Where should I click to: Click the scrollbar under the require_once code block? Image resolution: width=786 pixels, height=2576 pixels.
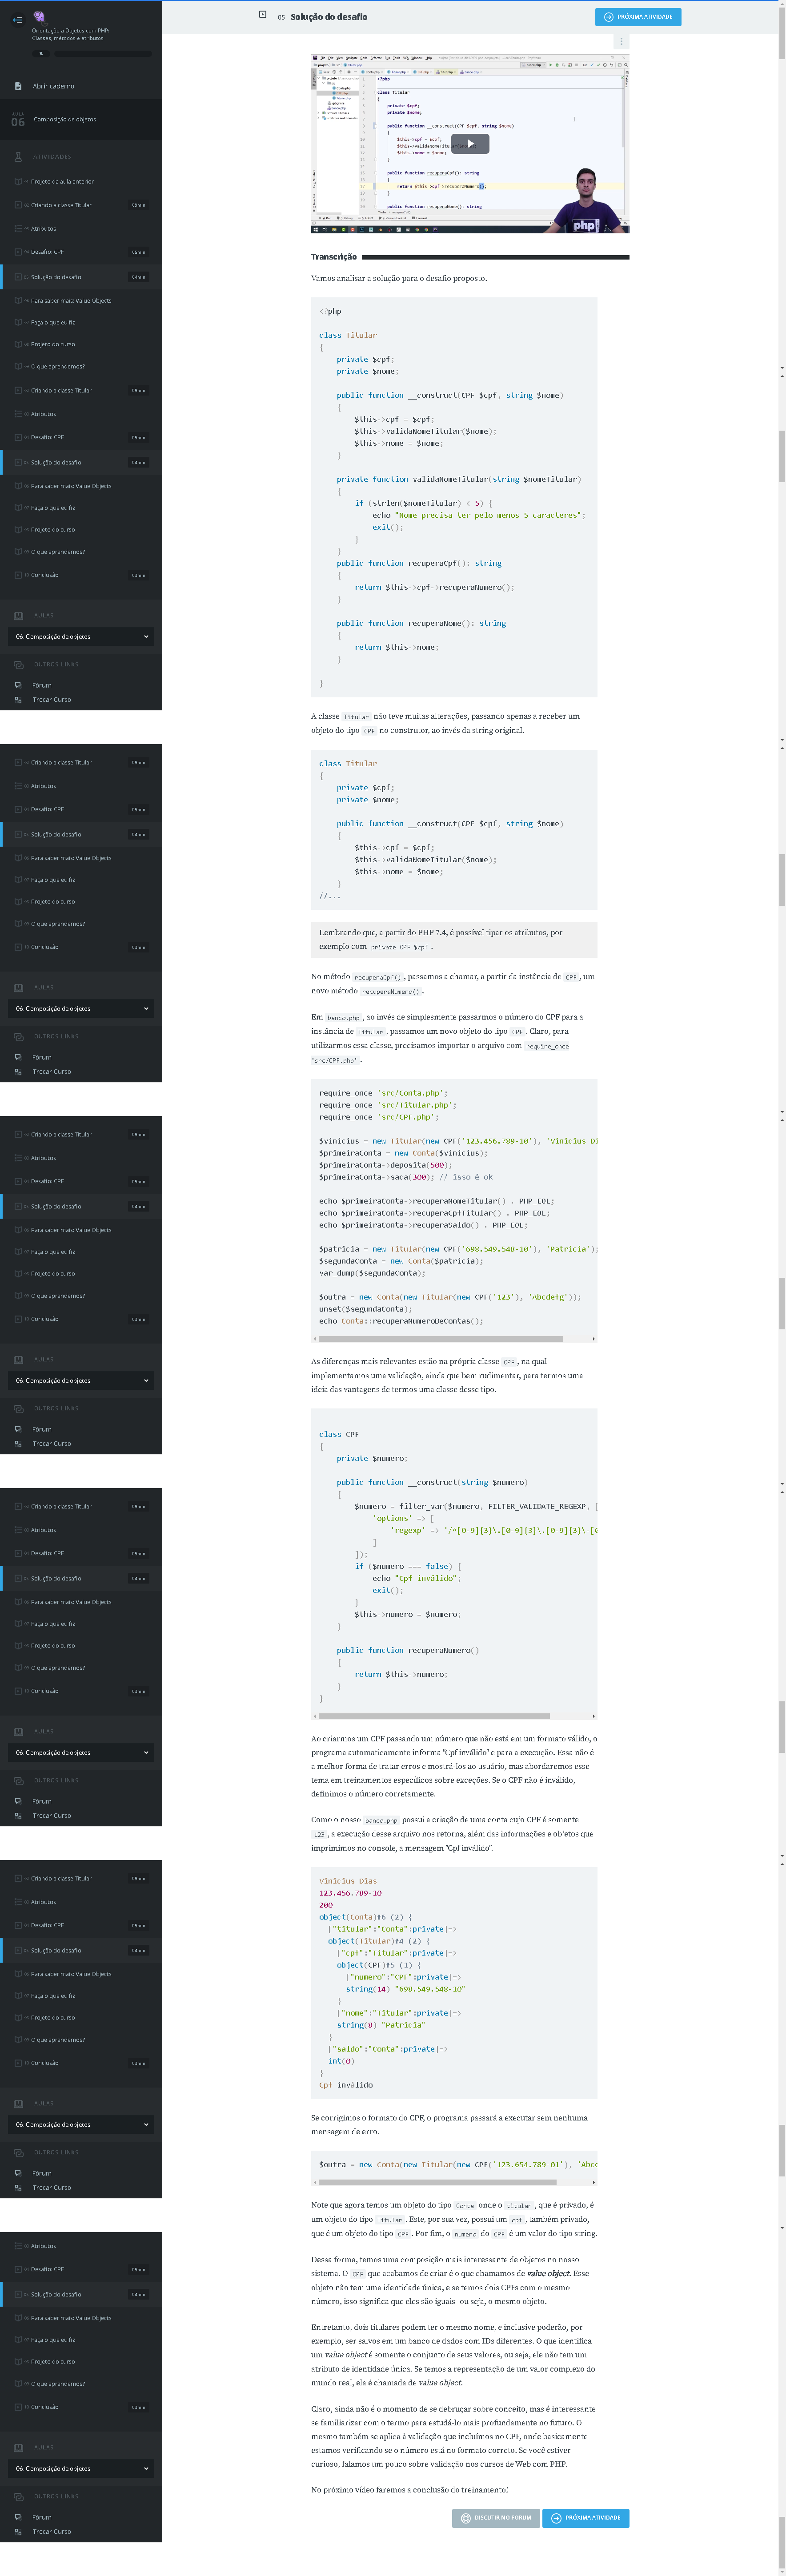pos(440,1338)
